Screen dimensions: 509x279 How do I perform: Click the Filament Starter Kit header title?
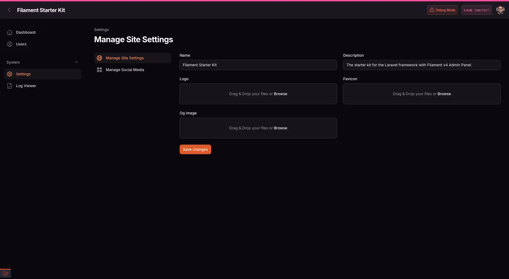click(41, 10)
